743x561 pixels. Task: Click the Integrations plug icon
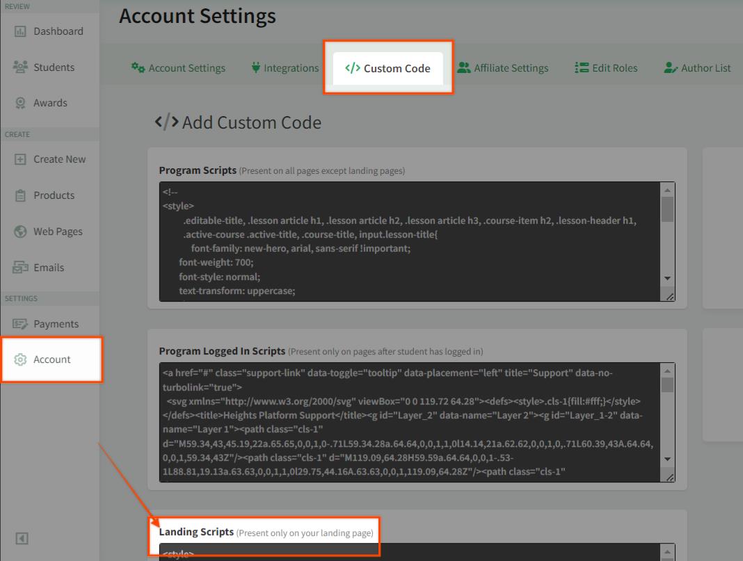pos(256,67)
